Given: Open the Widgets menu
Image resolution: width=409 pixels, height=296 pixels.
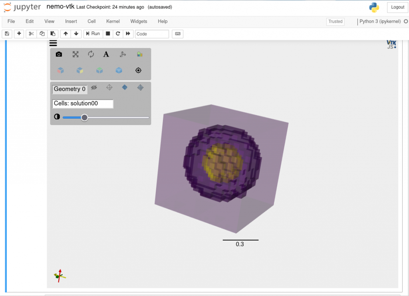Looking at the screenshot, I should coord(139,22).
